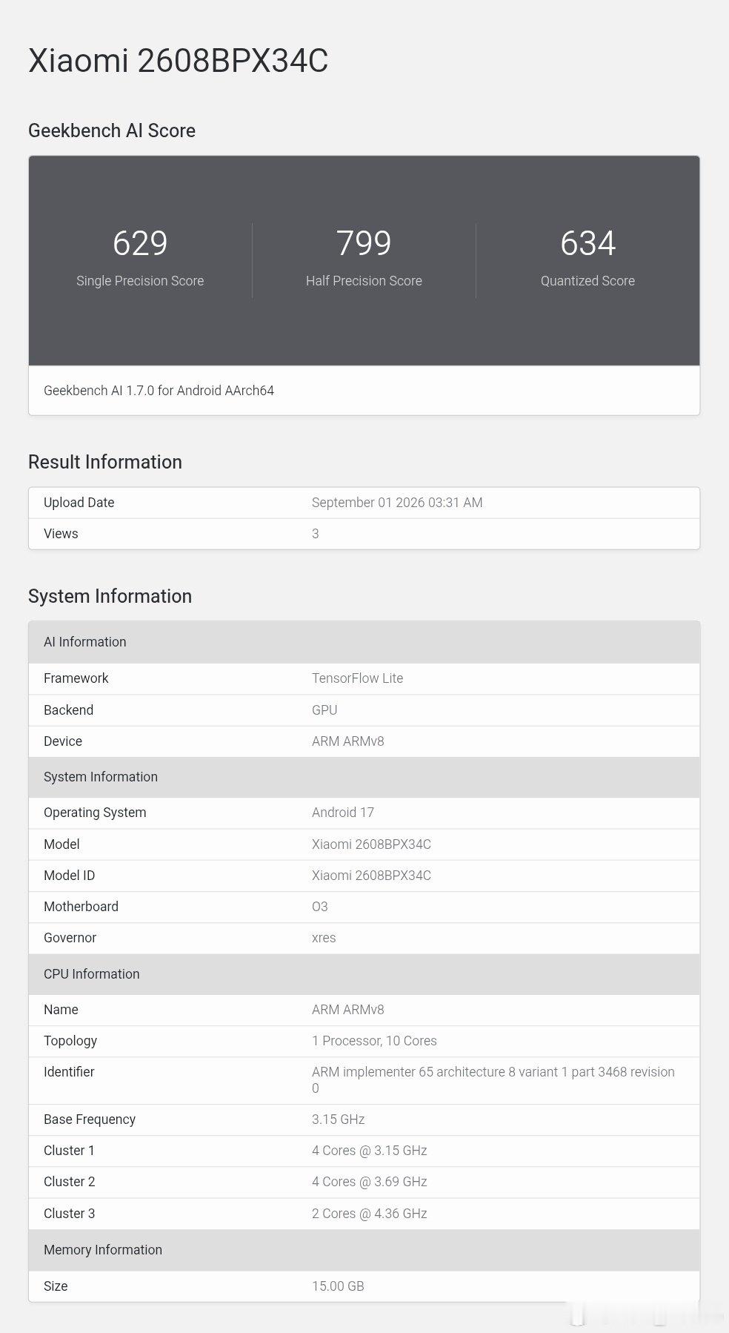Click the "Memory Information" section header
This screenshot has width=729, height=1333.
(x=364, y=1250)
